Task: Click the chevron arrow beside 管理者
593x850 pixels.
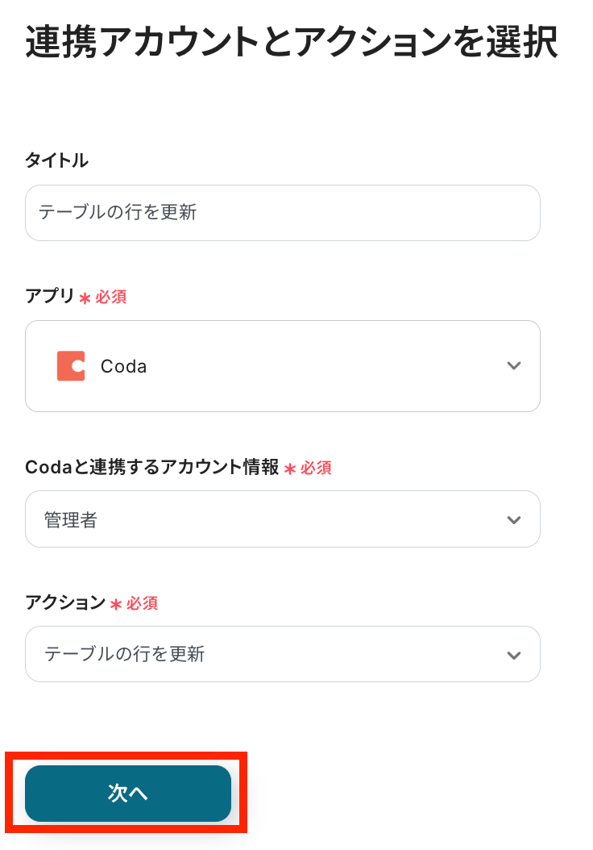Action: [x=514, y=520]
